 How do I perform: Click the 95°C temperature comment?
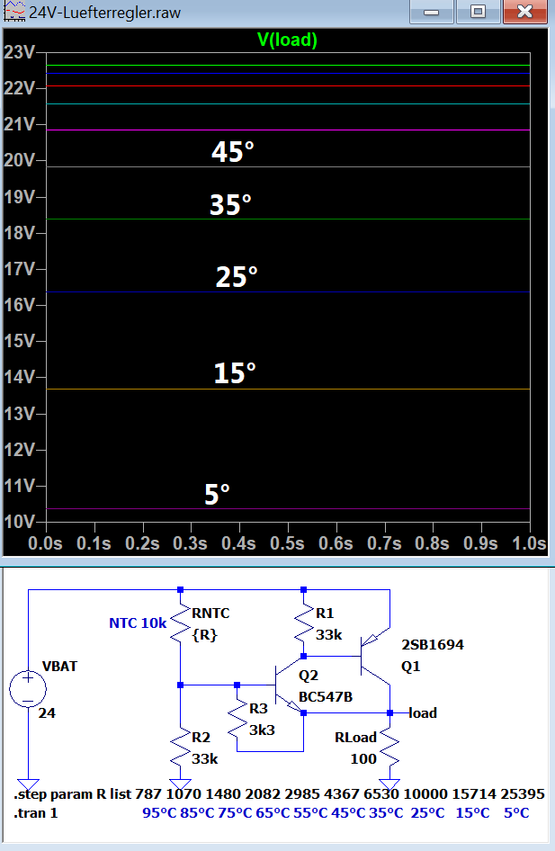point(159,813)
